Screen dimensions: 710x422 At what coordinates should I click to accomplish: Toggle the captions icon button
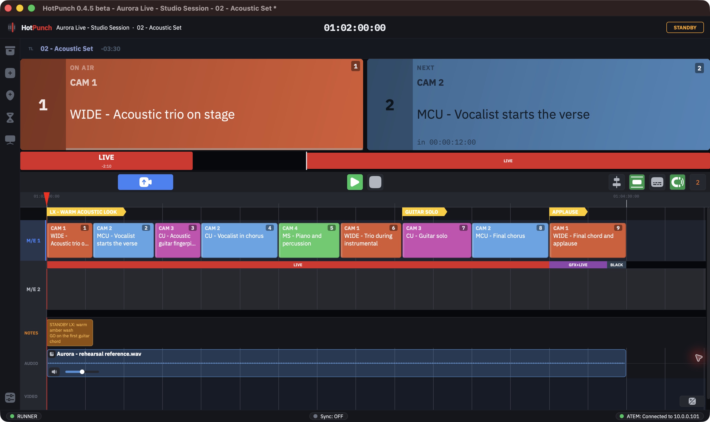click(657, 182)
